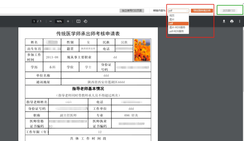
Task: Click the 导出到本地文件 button
Action: (x=202, y=10)
